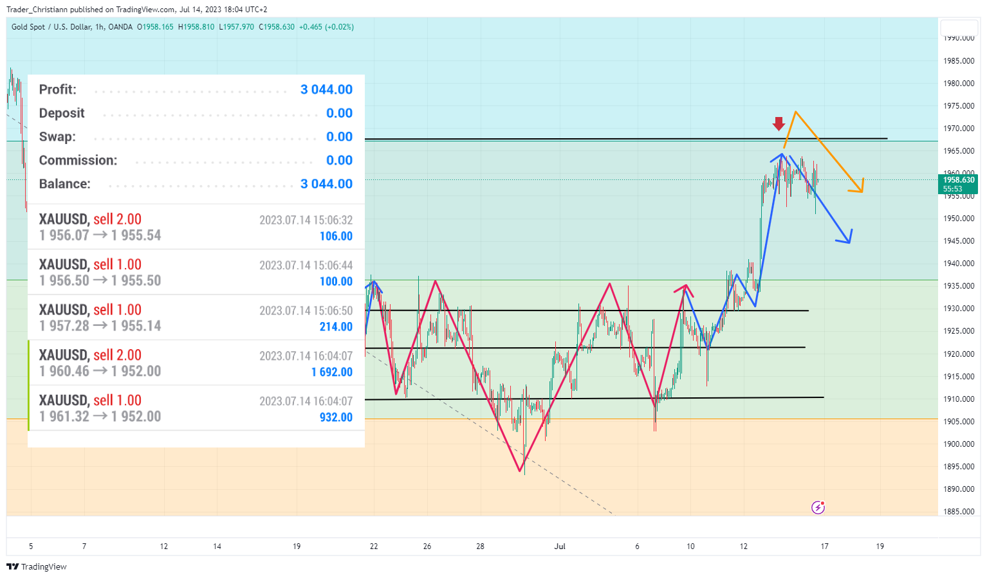987x578 pixels.
Task: Click the +0.465 (+0.02%) change value
Action: 326,27
